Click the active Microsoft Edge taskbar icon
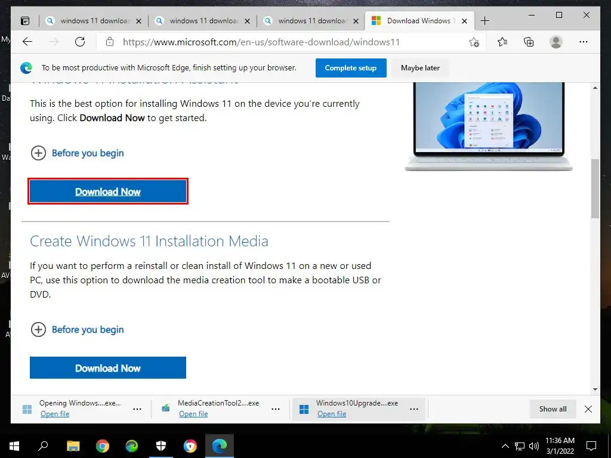 pos(220,446)
